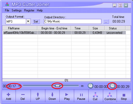
Task: Set end time with the right clock icon
Action: pyautogui.click(x=112, y=86)
